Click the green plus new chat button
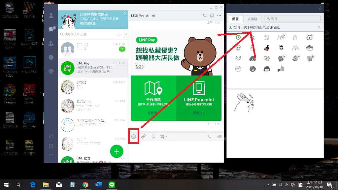Screen dimensions: 338x190 point(117,151)
